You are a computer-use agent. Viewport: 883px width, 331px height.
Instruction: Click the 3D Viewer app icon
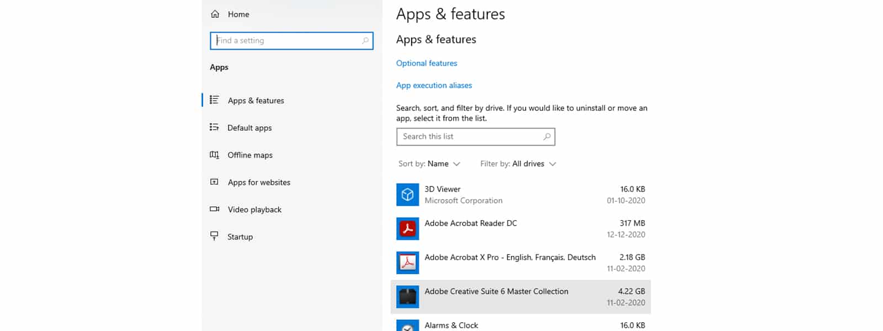(x=408, y=195)
